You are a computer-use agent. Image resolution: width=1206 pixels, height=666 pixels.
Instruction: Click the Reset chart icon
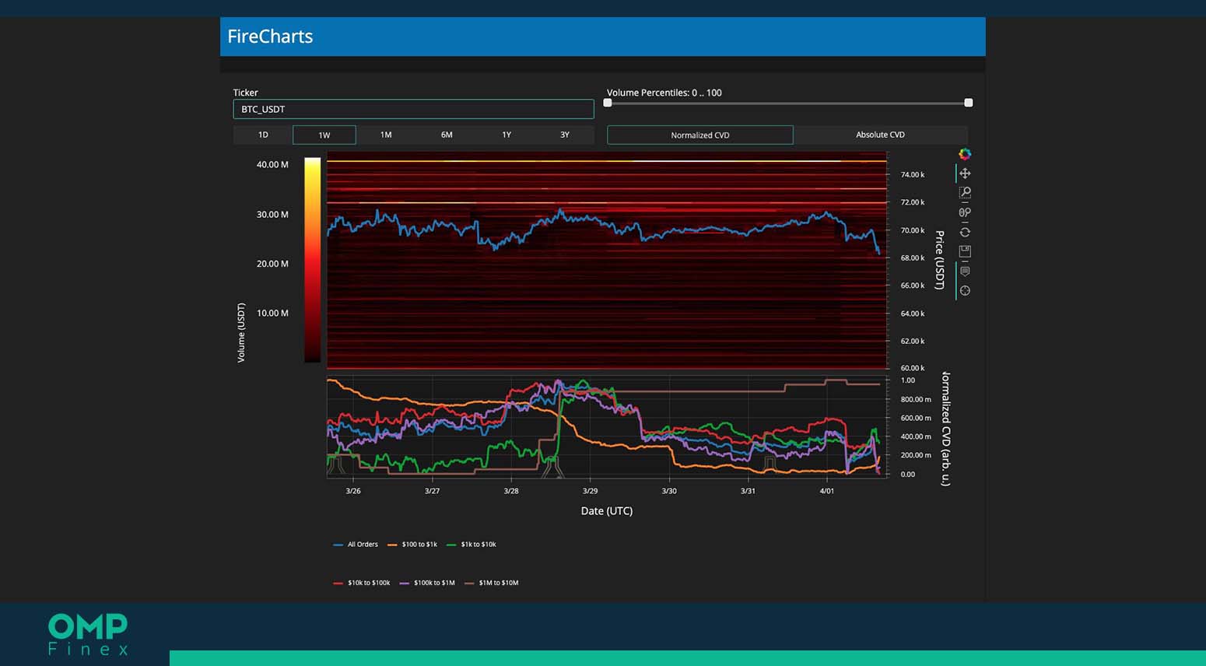965,232
